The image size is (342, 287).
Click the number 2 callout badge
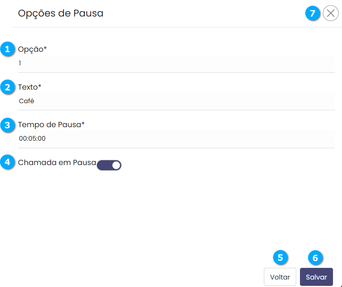pyautogui.click(x=8, y=87)
